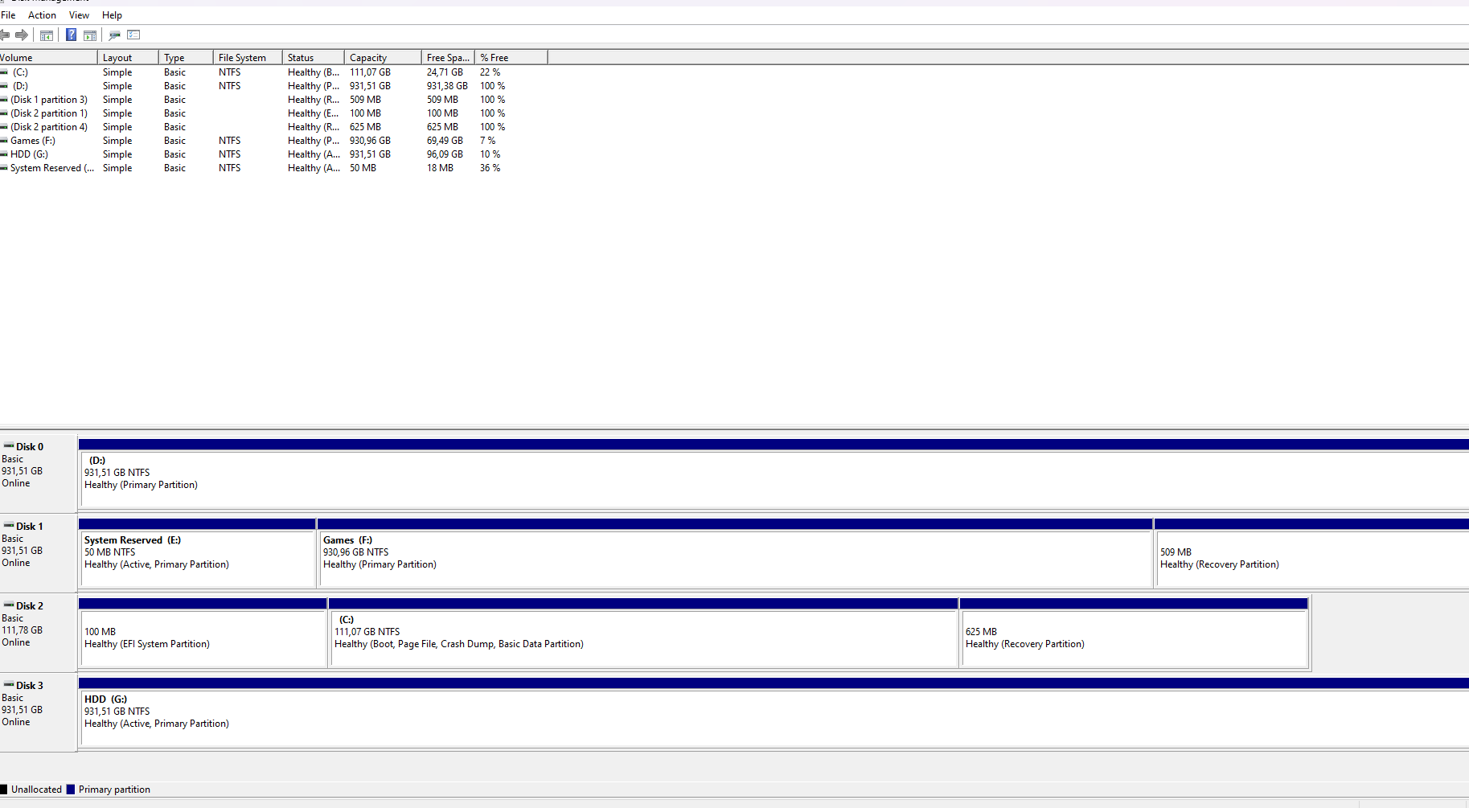This screenshot has height=808, width=1469.
Task: Open the Help menu
Action: [112, 15]
